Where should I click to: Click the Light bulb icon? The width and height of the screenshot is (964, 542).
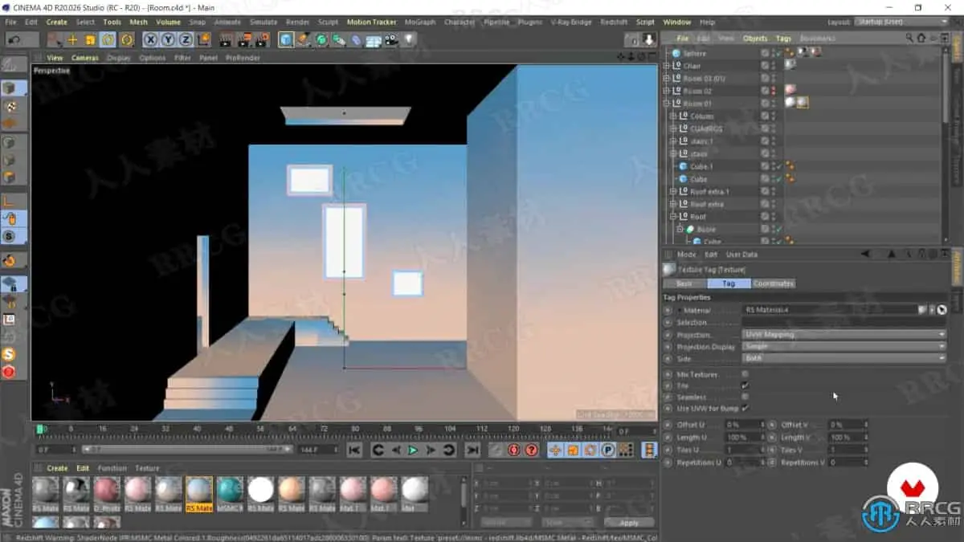tap(410, 39)
